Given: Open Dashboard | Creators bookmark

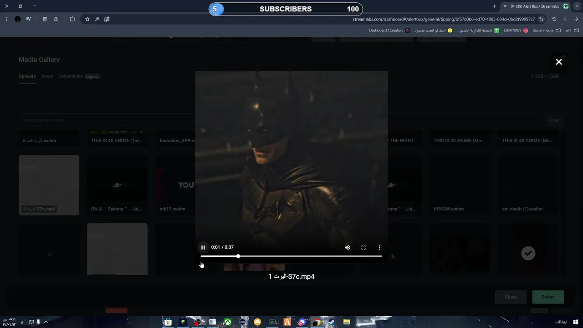Looking at the screenshot, I should [x=389, y=31].
